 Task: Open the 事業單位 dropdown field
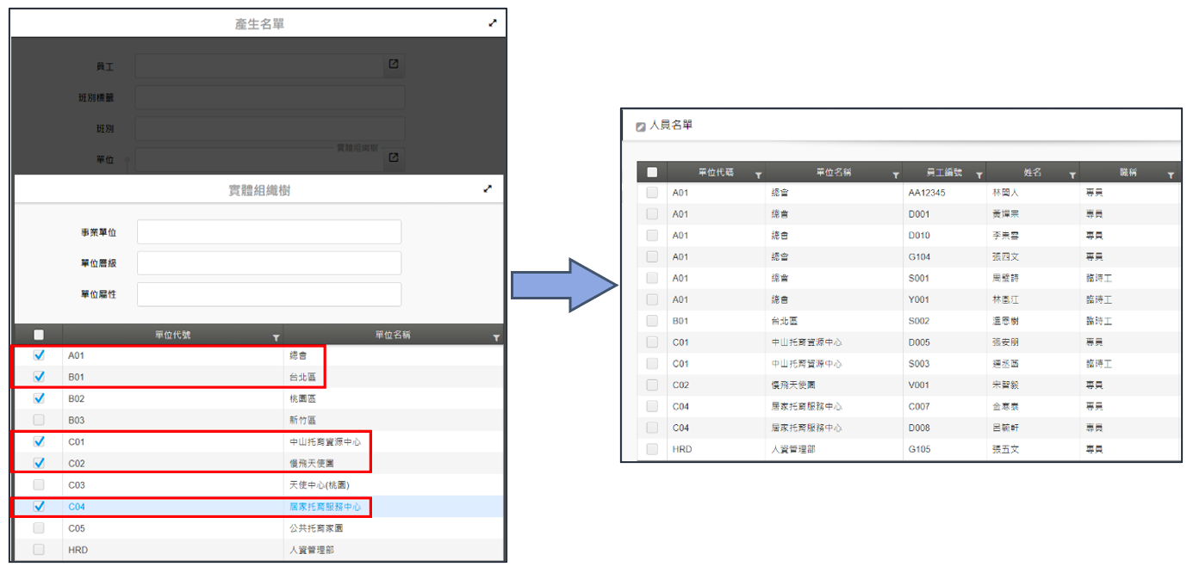click(269, 232)
